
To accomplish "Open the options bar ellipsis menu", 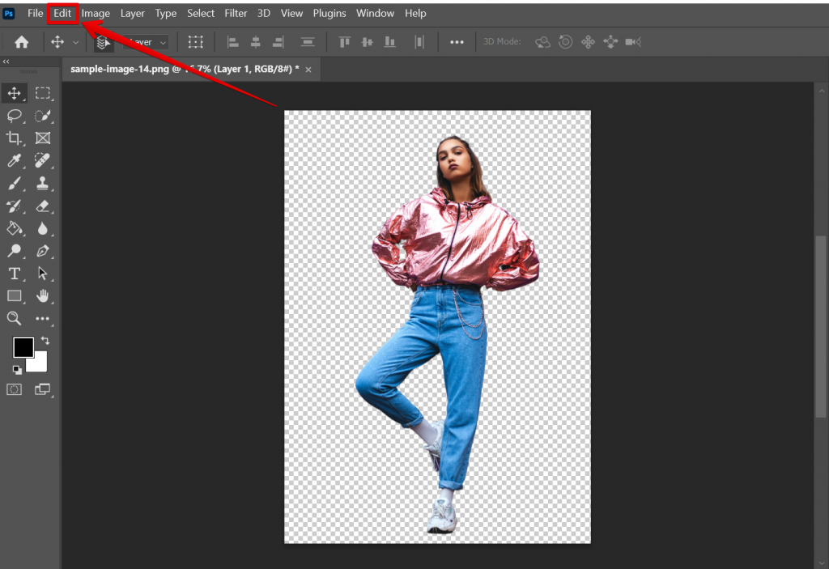I will 456,41.
